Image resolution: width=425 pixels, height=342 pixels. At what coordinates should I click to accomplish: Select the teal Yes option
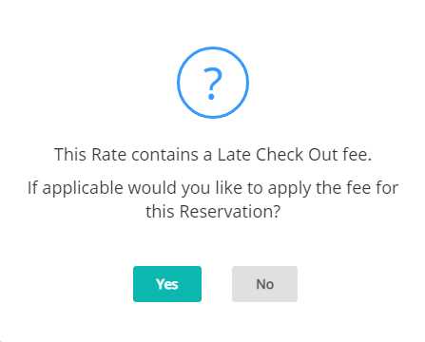coord(167,284)
